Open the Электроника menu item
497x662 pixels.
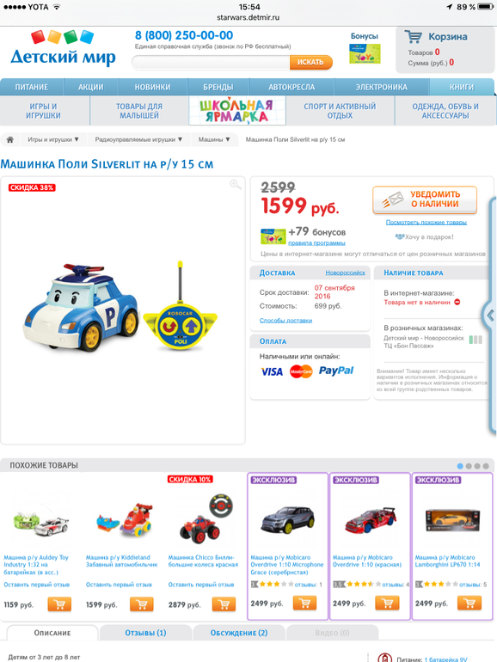click(381, 87)
